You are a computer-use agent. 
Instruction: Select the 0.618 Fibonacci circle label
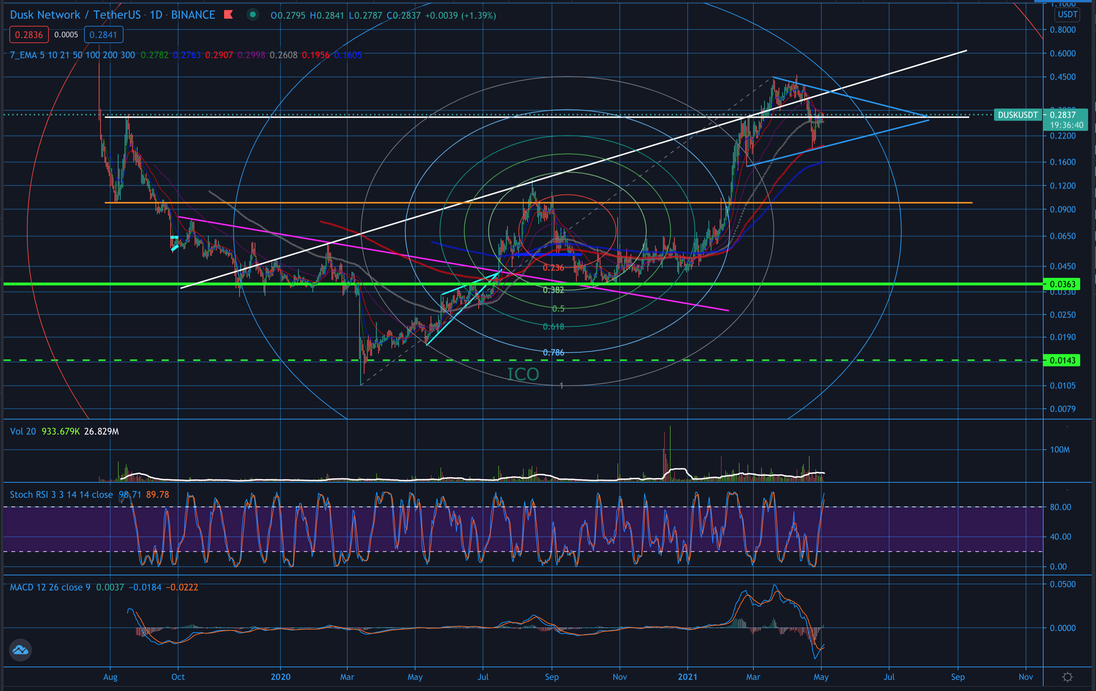(553, 327)
